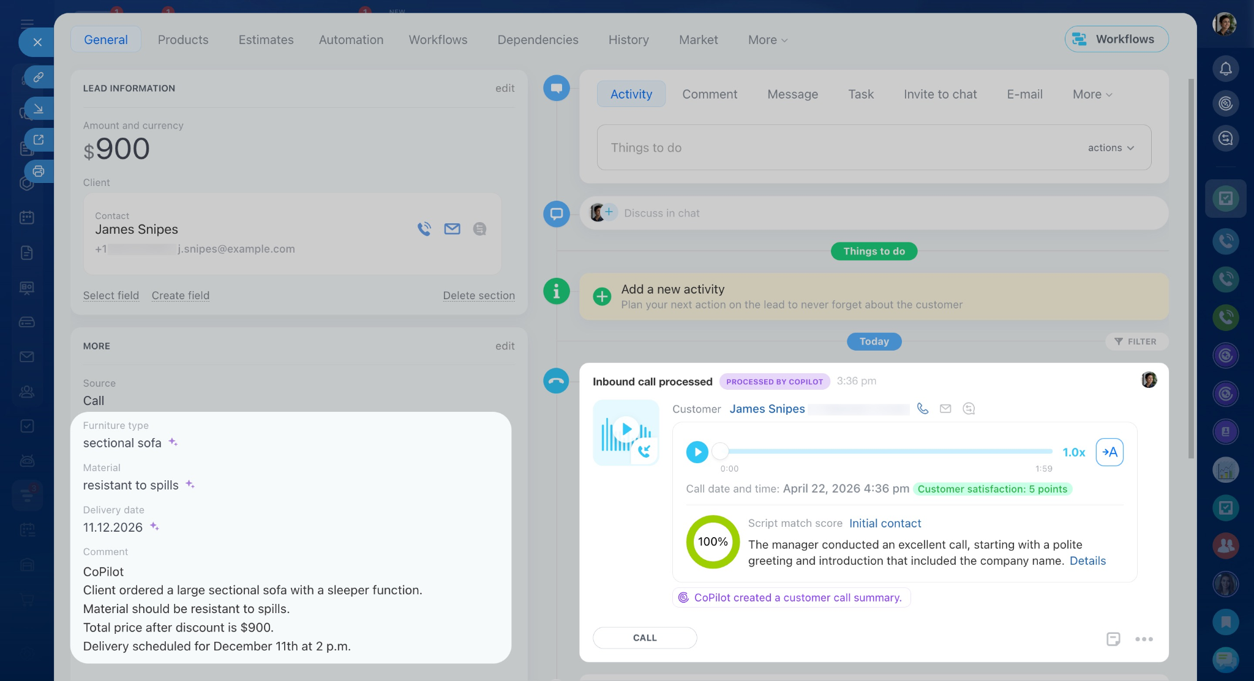Image resolution: width=1254 pixels, height=681 pixels.
Task: Click envelope icon in the inbound call card
Action: click(945, 409)
